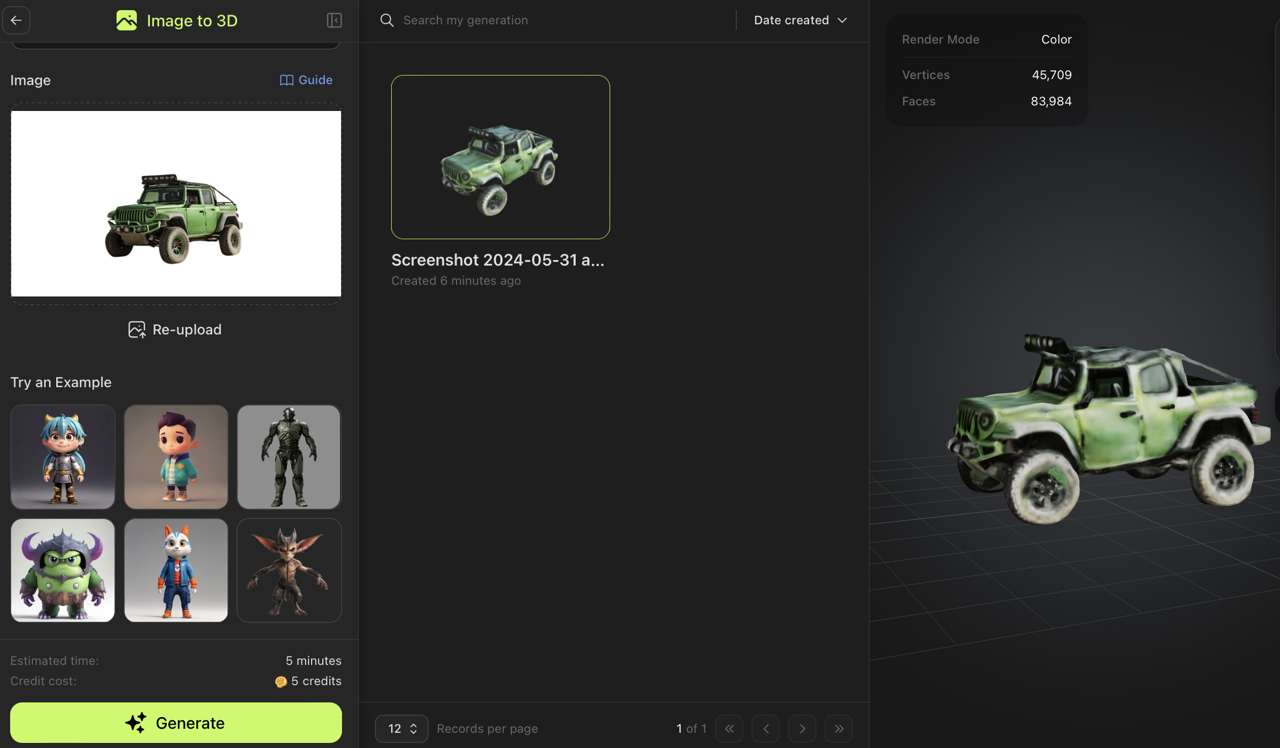This screenshot has width=1280, height=748.
Task: Click the re-upload image icon
Action: click(x=137, y=330)
